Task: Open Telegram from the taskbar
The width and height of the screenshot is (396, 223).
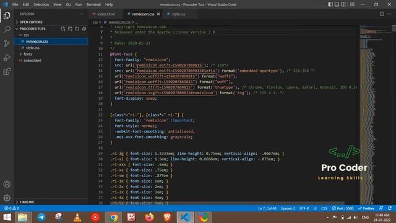Action: pyautogui.click(x=41, y=217)
